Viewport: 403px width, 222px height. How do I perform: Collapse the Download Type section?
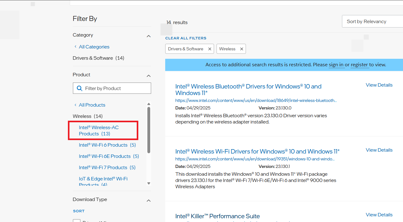pyautogui.click(x=149, y=201)
